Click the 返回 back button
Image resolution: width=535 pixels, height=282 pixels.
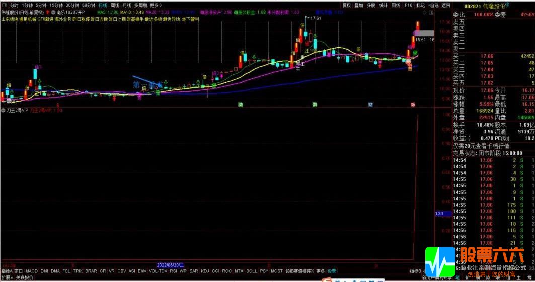tap(446, 5)
